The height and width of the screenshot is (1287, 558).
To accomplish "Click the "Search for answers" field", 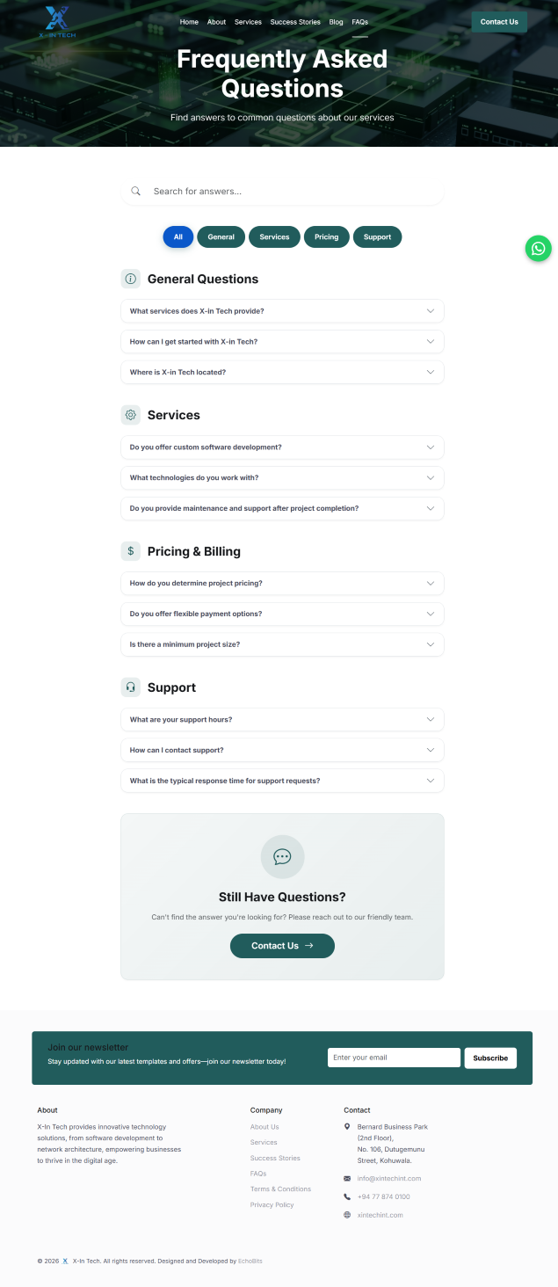I will (x=290, y=191).
